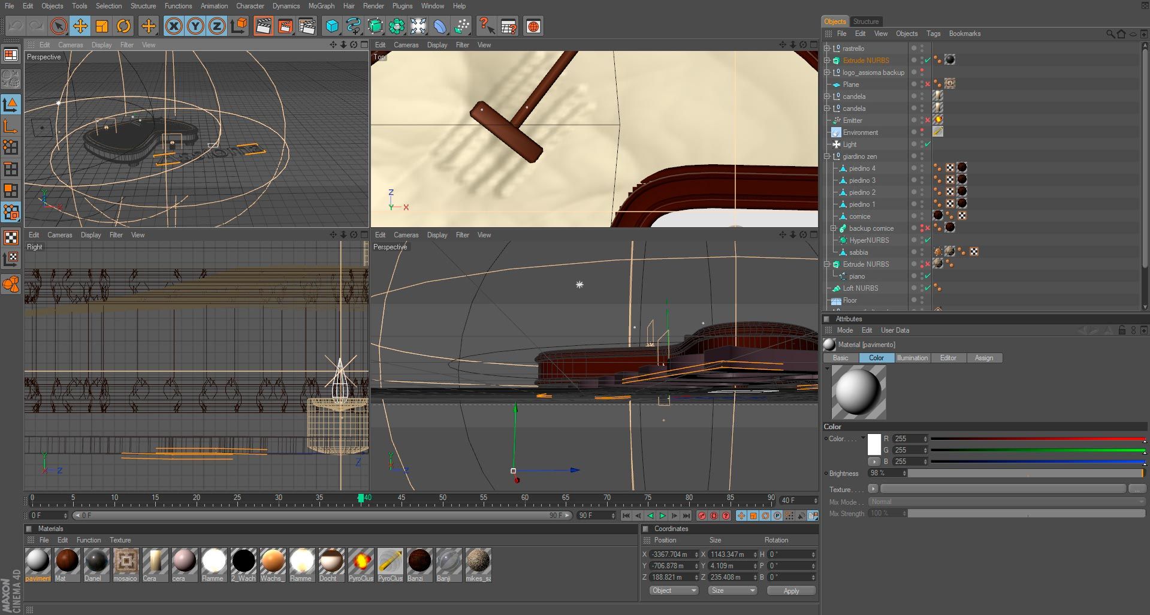Viewport: 1150px width, 615px height.
Task: Select the Move tool in the top toolbar
Action: [x=80, y=26]
